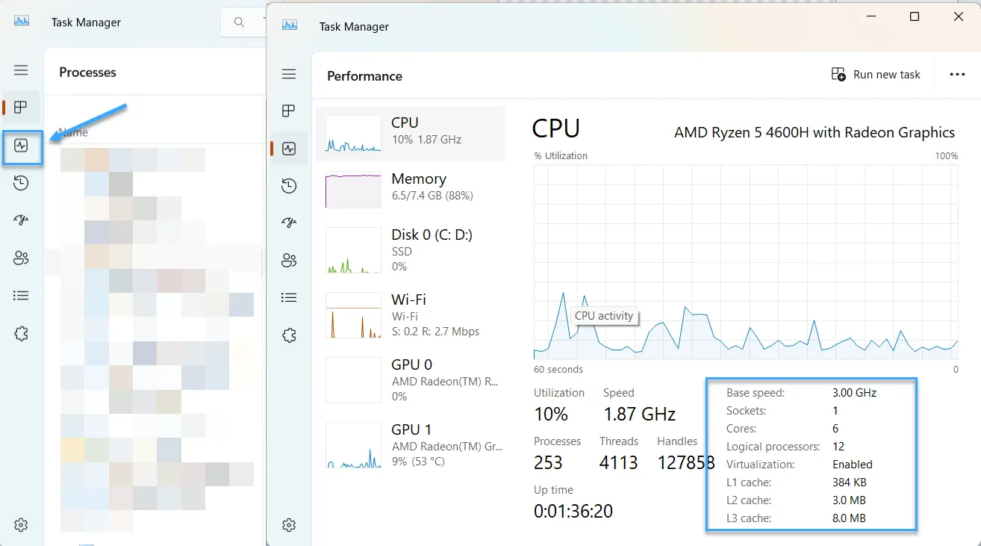Click Up time value 0:01:36:20
The width and height of the screenshot is (981, 546).
coord(573,512)
